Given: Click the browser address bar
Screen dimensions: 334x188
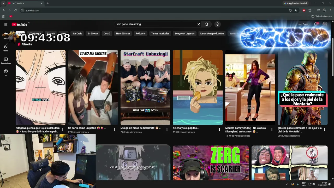Looking at the screenshot, I should point(155,10).
